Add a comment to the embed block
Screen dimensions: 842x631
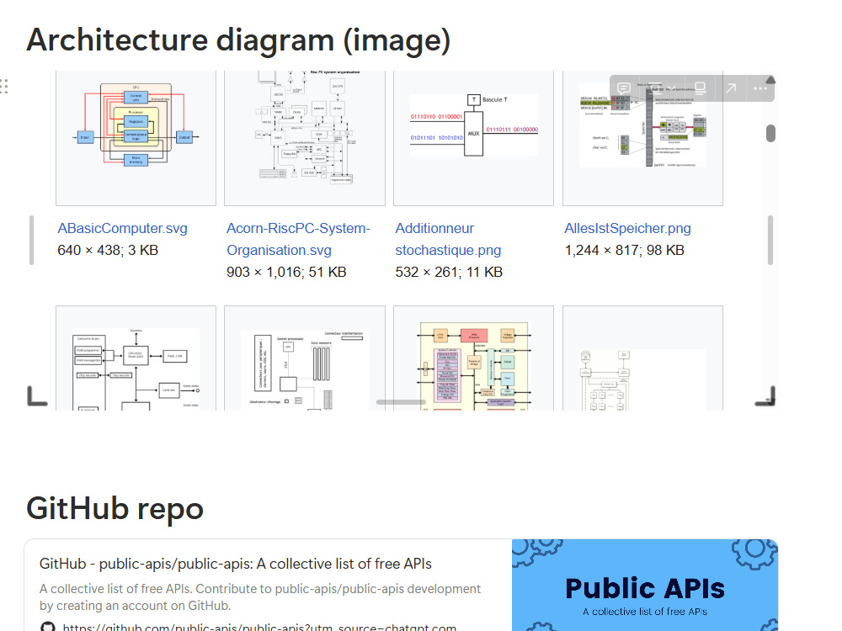(x=624, y=88)
